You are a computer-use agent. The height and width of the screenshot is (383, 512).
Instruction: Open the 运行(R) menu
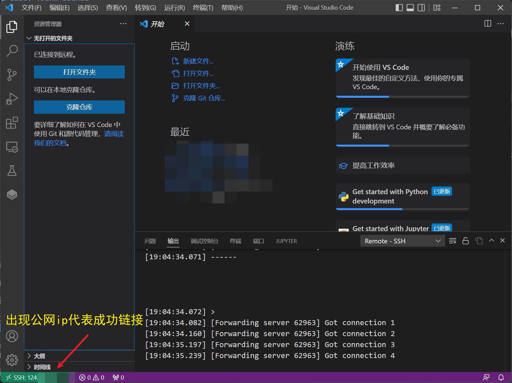tap(174, 8)
